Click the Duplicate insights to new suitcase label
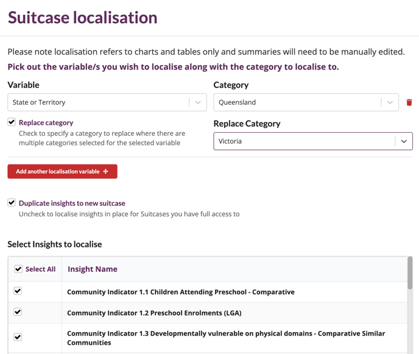This screenshot has width=419, height=354. 72,204
